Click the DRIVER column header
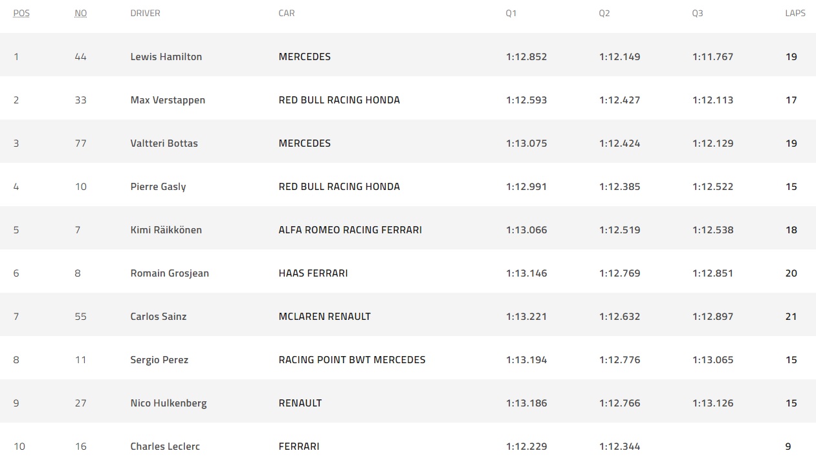This screenshot has width=816, height=464. pyautogui.click(x=145, y=13)
